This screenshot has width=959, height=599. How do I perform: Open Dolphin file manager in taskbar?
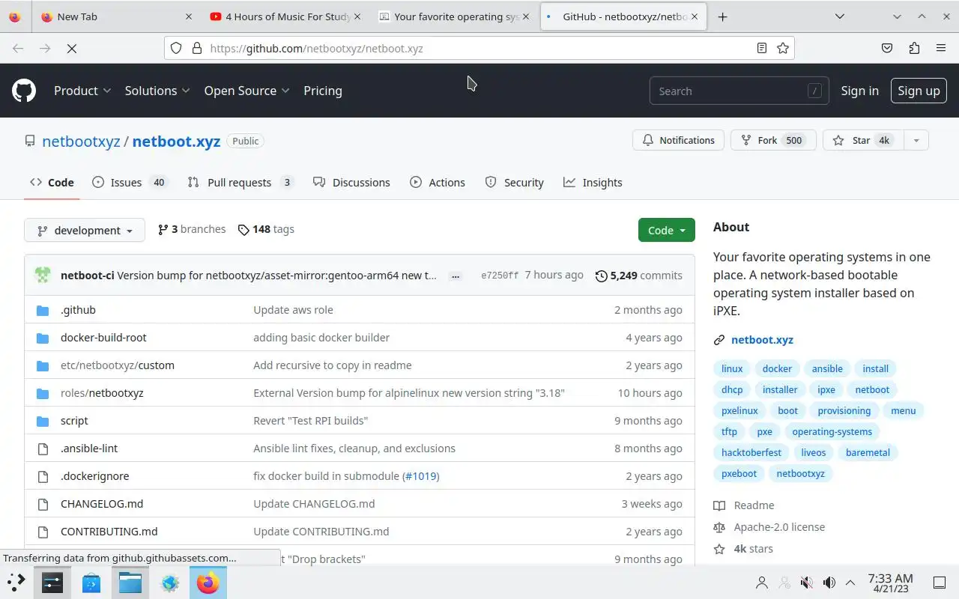click(130, 582)
